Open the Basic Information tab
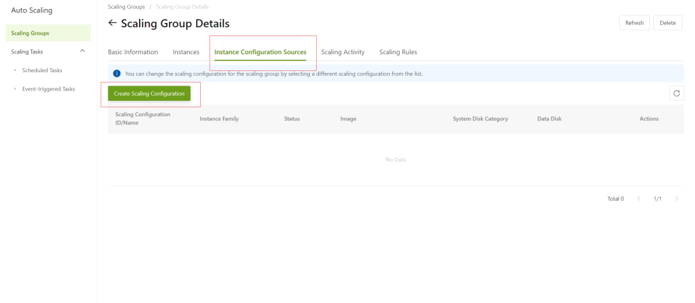This screenshot has width=695, height=303. 133,52
